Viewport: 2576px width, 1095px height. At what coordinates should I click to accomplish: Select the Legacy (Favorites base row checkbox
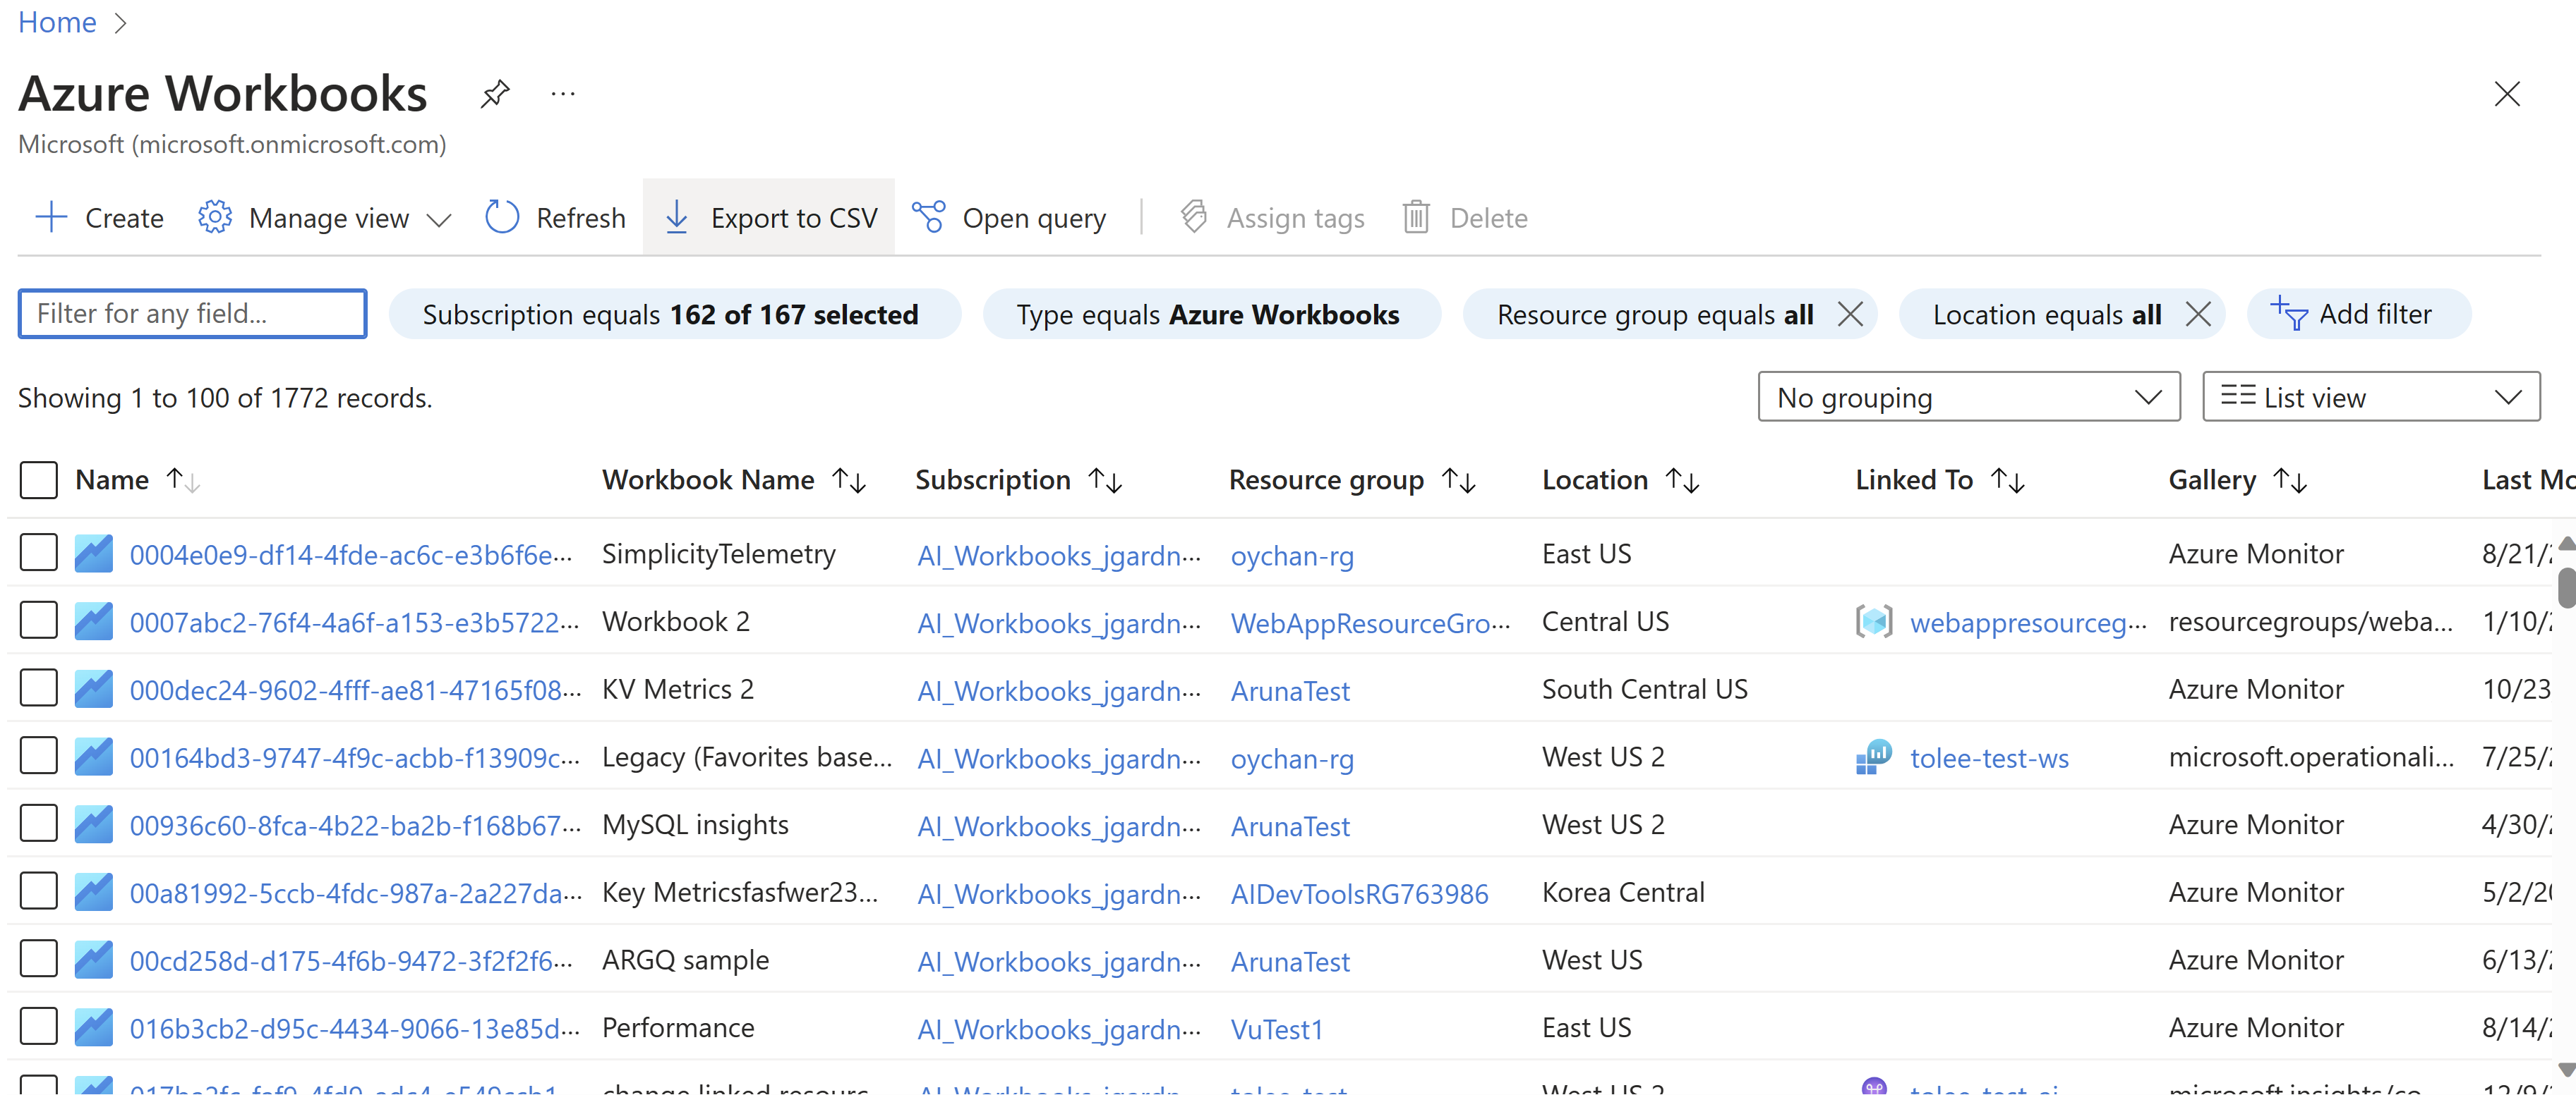coord(39,757)
